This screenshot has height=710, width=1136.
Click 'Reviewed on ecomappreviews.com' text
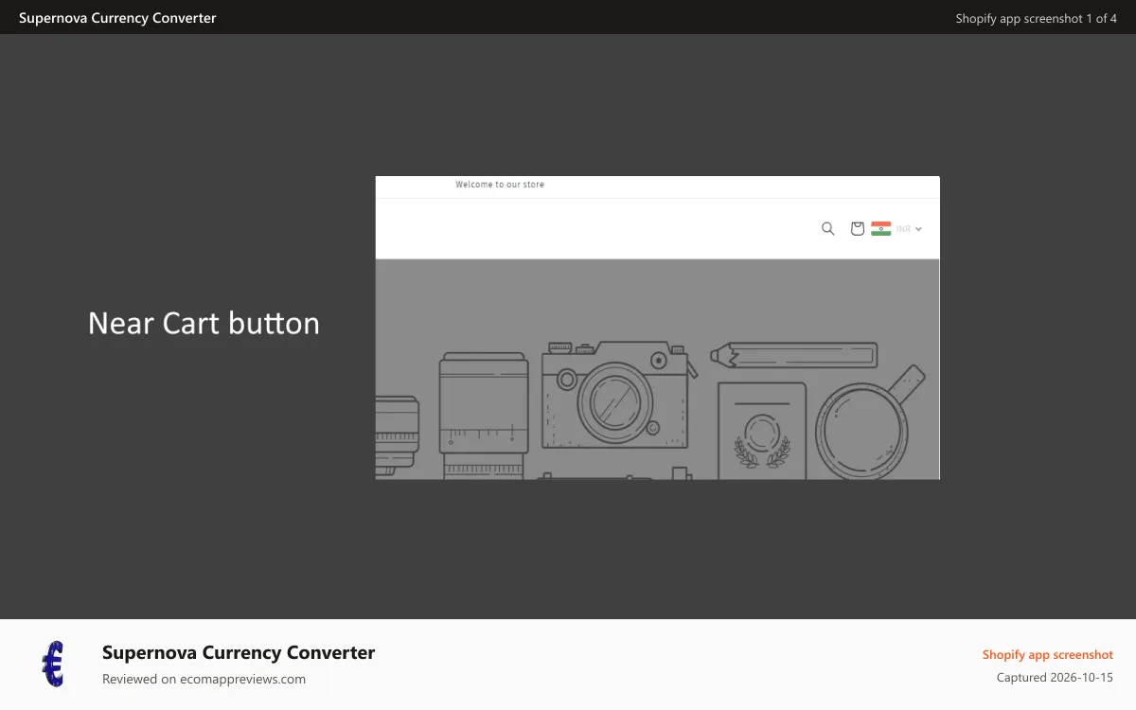pos(204,679)
